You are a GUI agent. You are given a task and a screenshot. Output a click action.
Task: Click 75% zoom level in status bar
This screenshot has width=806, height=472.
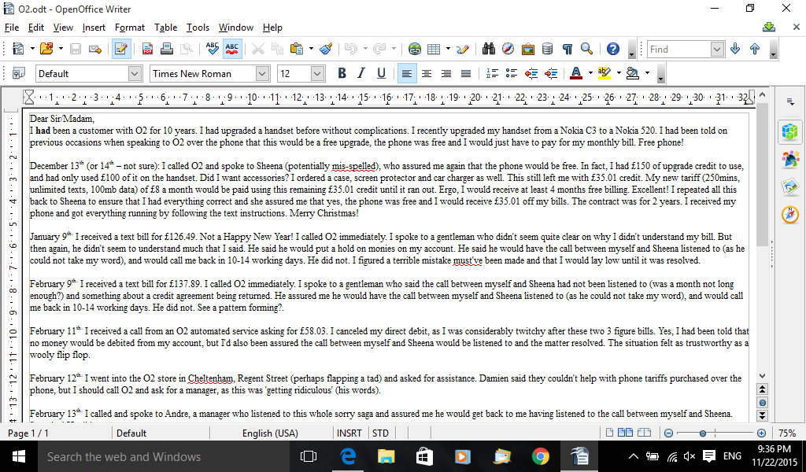[787, 433]
